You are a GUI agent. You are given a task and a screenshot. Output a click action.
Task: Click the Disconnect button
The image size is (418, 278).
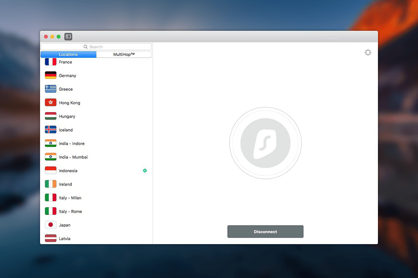(x=265, y=232)
